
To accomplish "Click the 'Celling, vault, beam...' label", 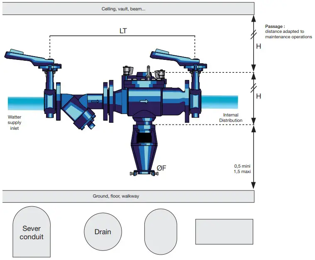I will [123, 9].
